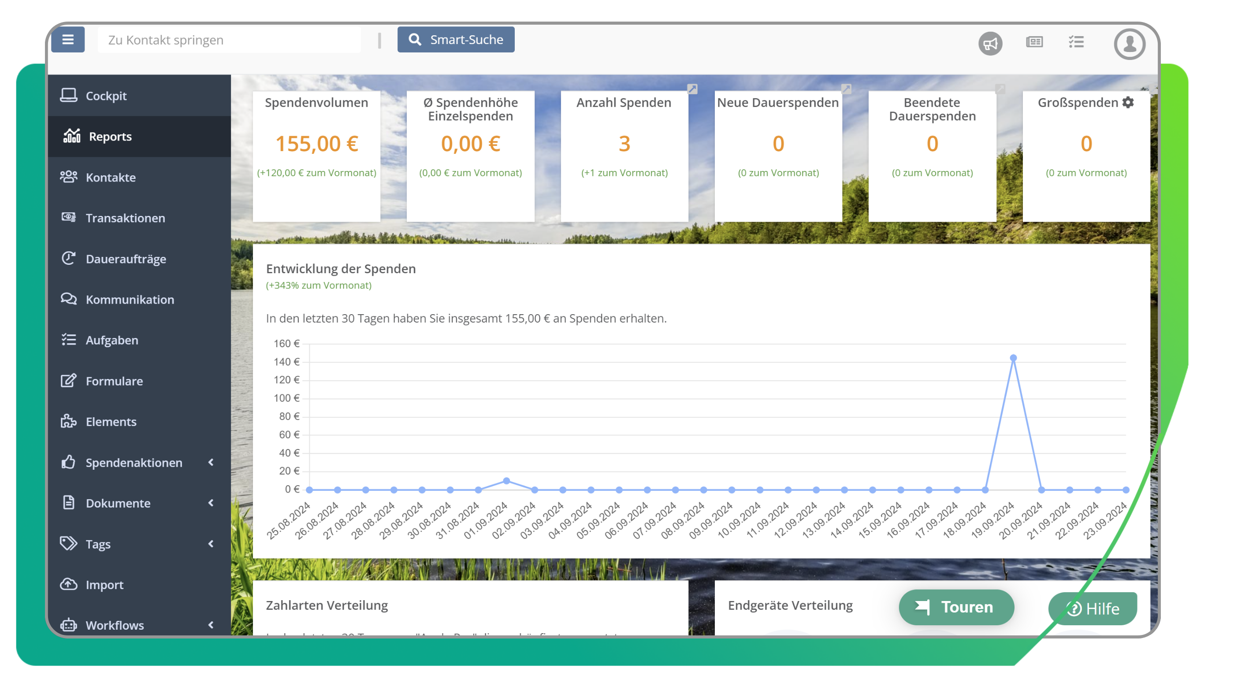Click the megaphone announcements icon
The width and height of the screenshot is (1234, 694).
point(990,44)
